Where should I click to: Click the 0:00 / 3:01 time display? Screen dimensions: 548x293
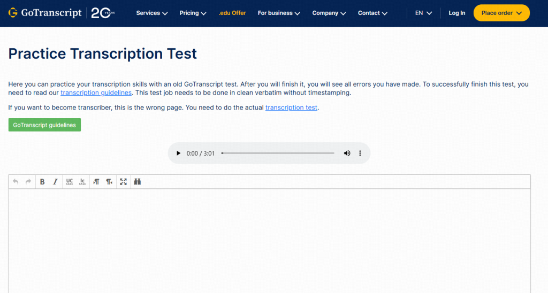[200, 153]
